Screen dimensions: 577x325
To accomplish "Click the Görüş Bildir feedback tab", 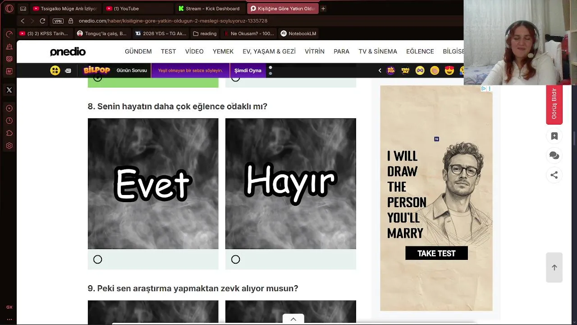I will point(554,104).
